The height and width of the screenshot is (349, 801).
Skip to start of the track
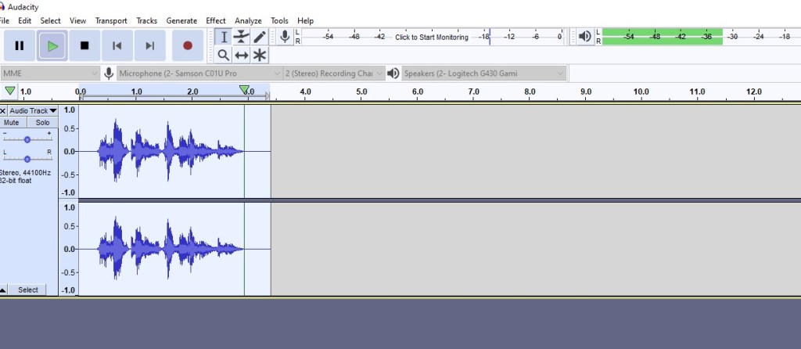pyautogui.click(x=117, y=45)
